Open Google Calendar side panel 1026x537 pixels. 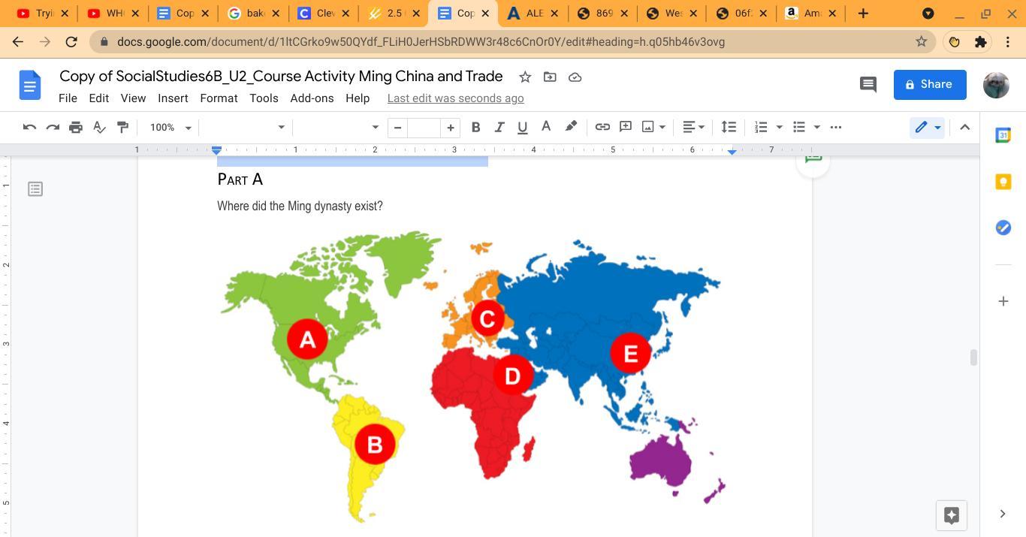1003,135
